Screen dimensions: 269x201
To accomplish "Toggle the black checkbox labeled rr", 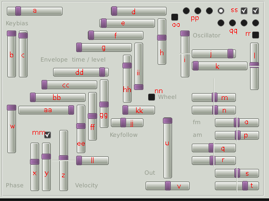I will pos(255,35).
